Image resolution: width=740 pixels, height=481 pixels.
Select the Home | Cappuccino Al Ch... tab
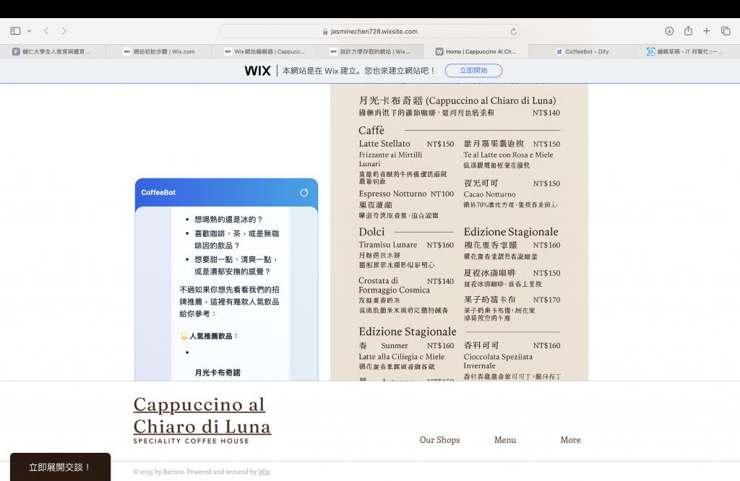(476, 51)
